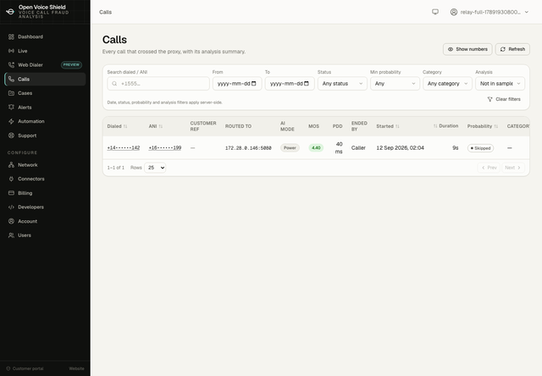Open the Website link
The height and width of the screenshot is (376, 542).
[77, 368]
